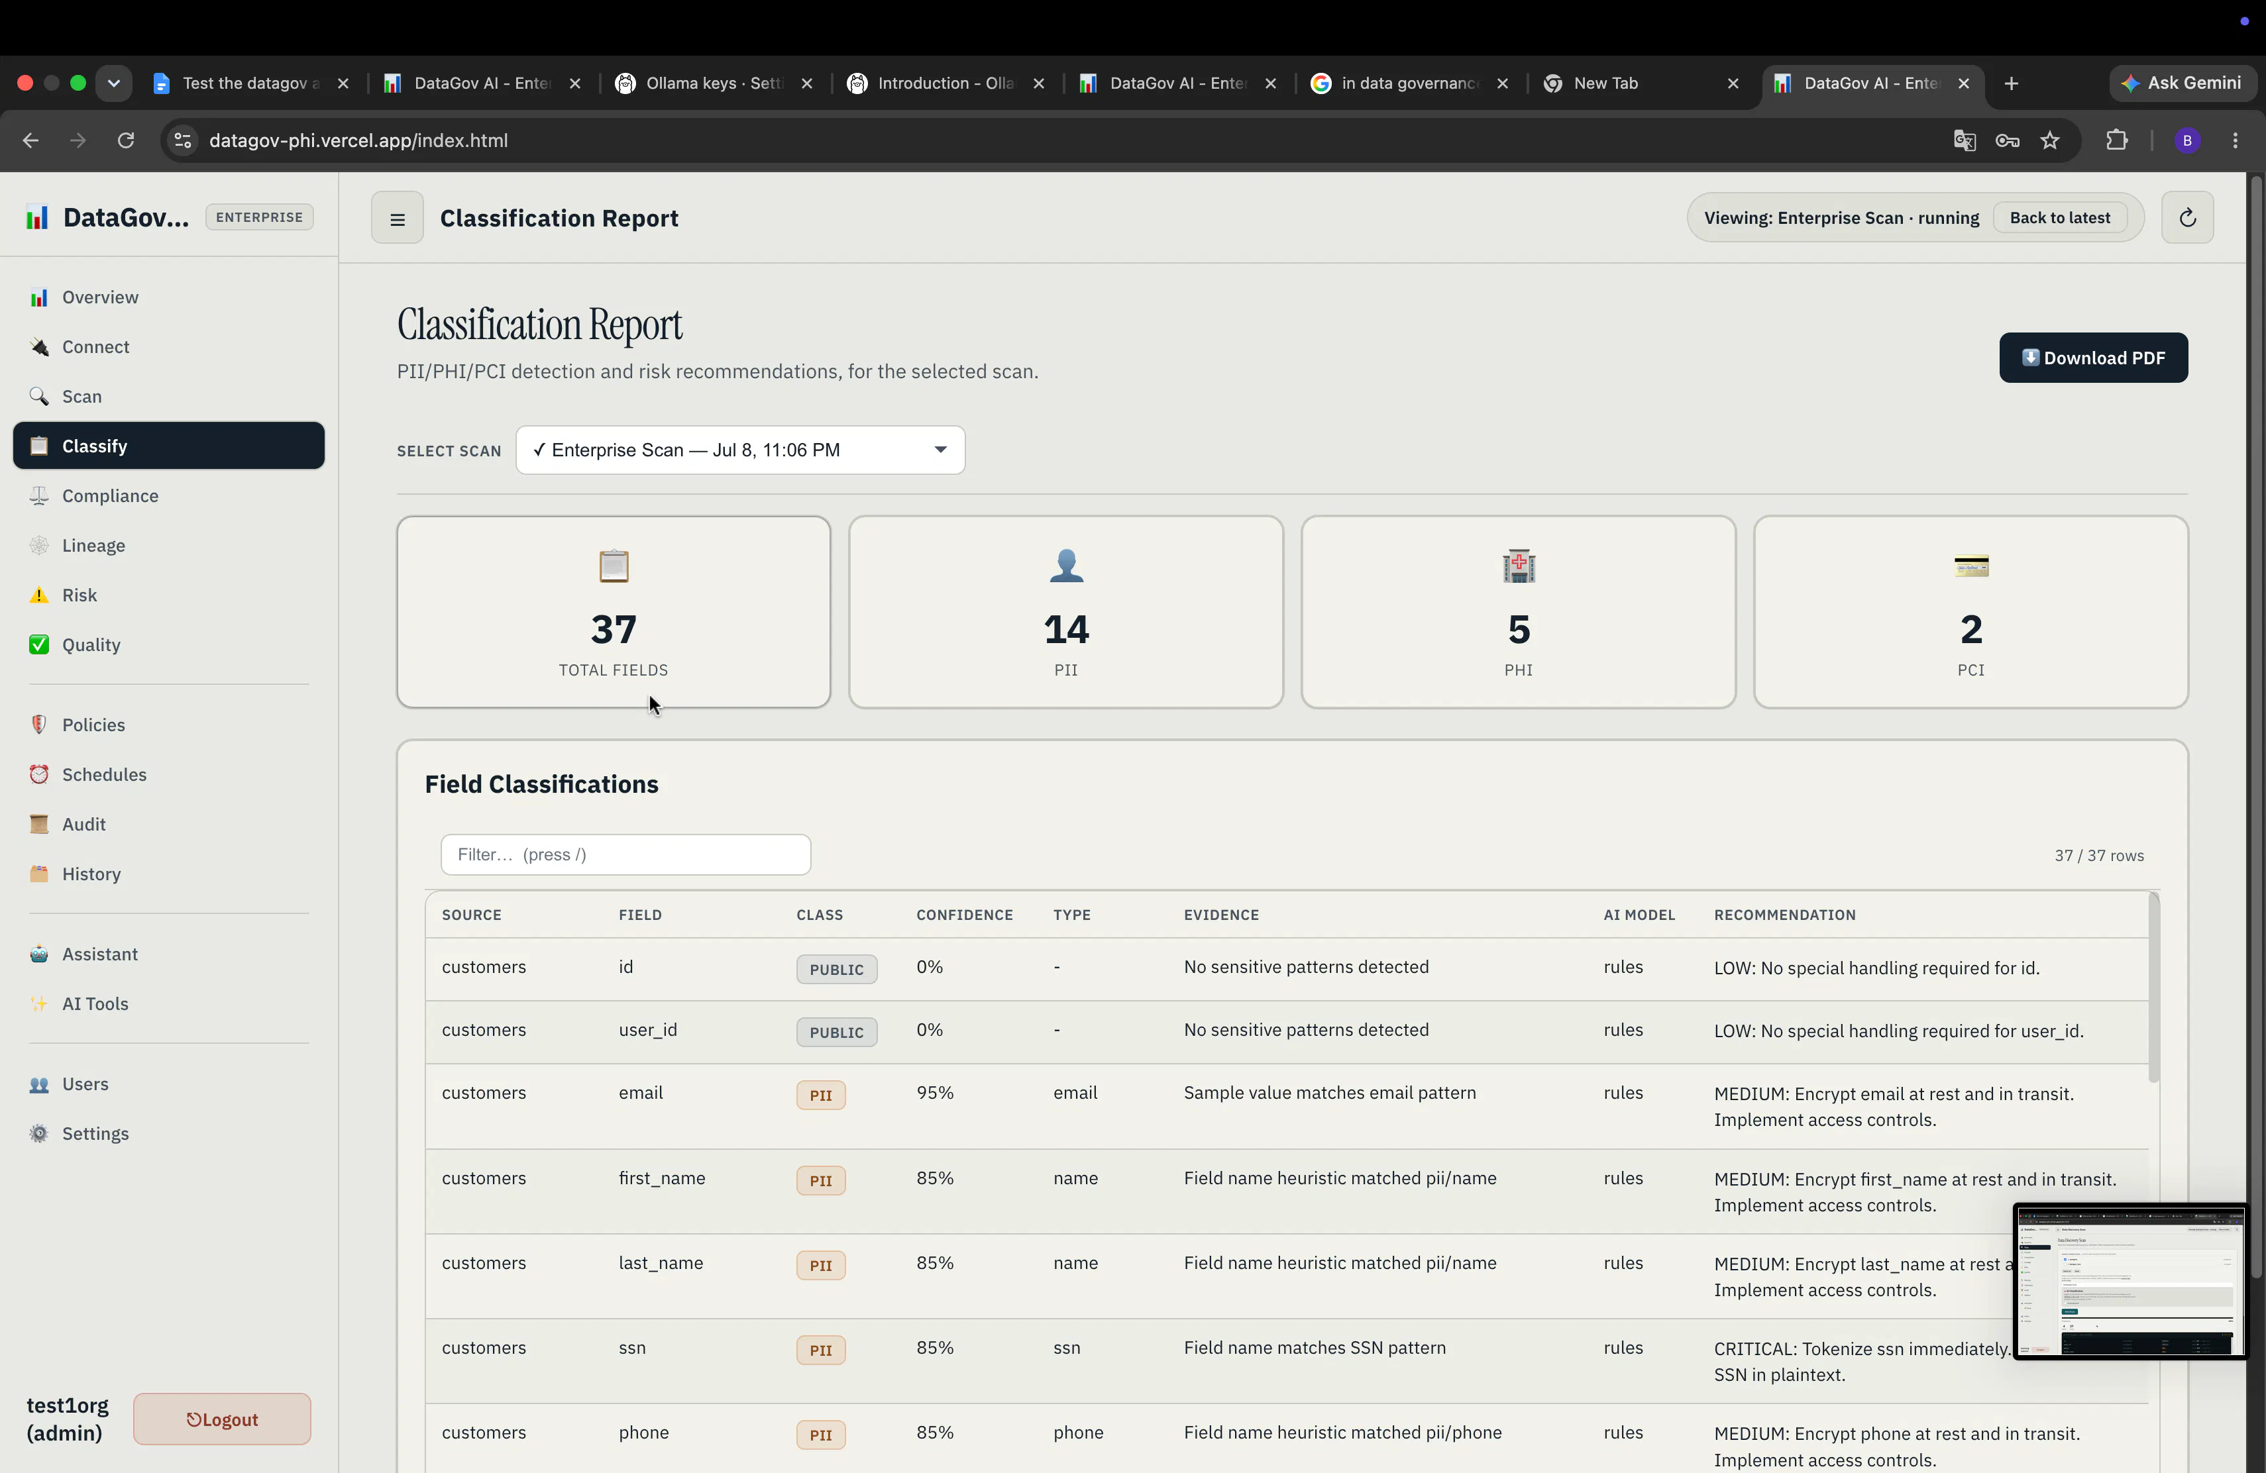This screenshot has height=1473, width=2266.
Task: Close the Introduction - Ollama tab
Action: click(1039, 83)
